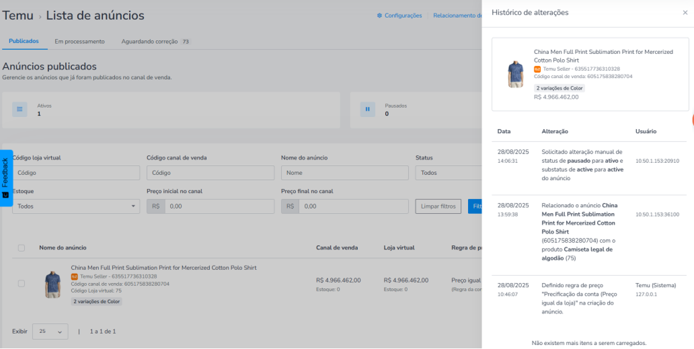The image size is (694, 349).
Task: Focus the Código loja virtual field
Action: (76, 173)
